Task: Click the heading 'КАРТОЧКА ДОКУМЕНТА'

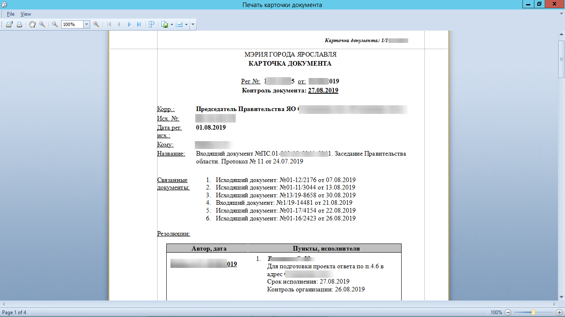Action: pyautogui.click(x=290, y=64)
